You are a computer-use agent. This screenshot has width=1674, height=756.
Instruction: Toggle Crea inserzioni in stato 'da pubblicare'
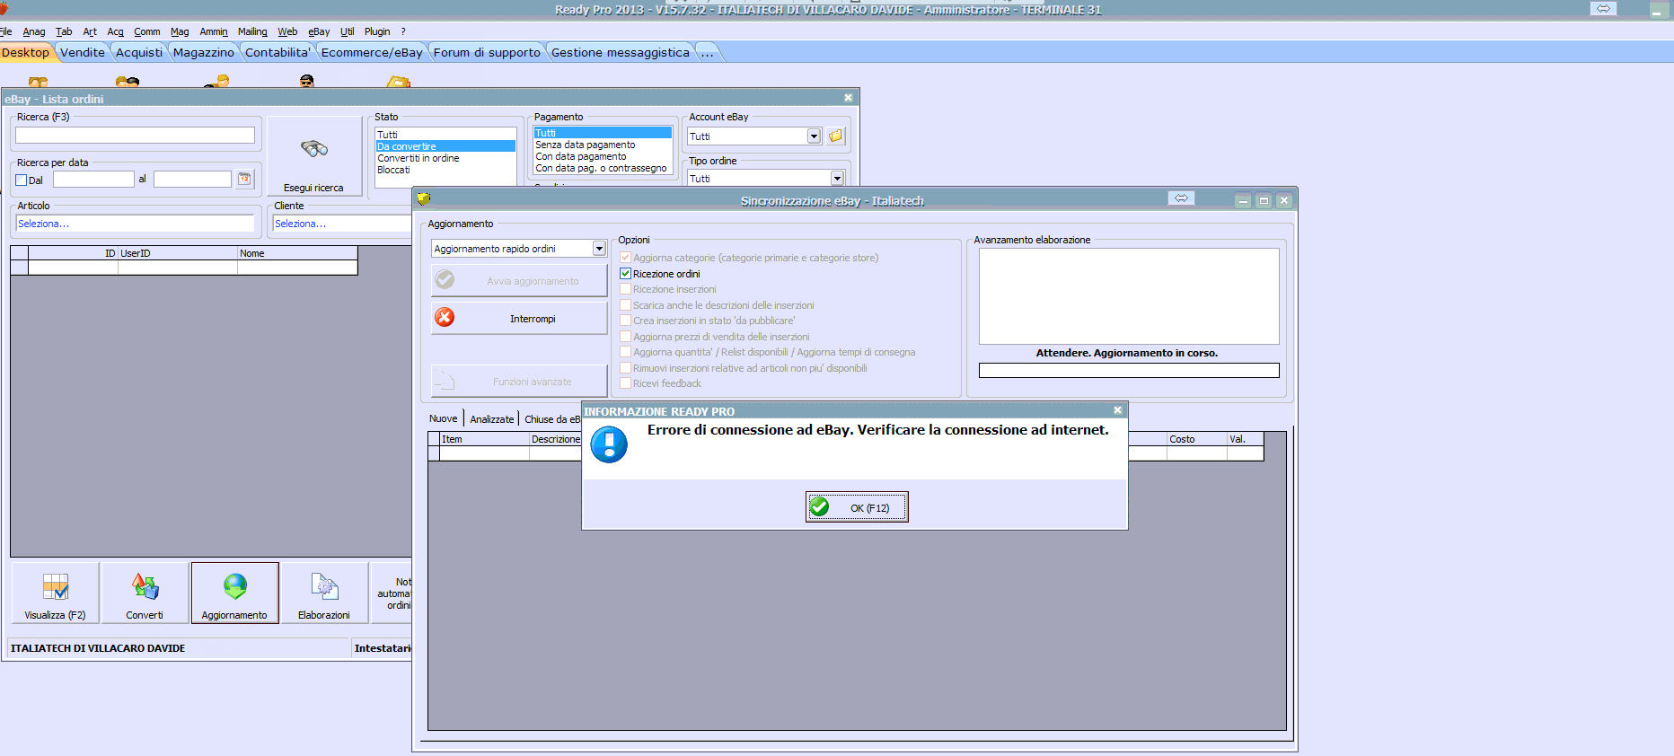click(x=626, y=321)
